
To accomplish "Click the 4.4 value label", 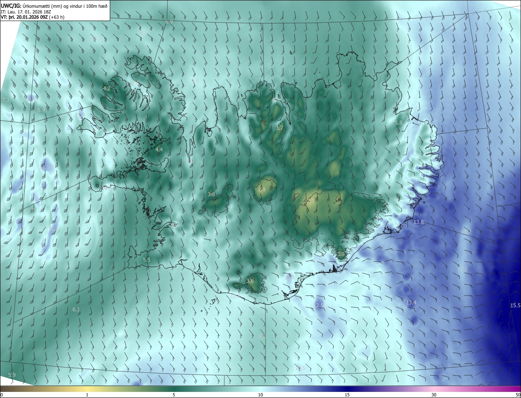I will coord(159,149).
